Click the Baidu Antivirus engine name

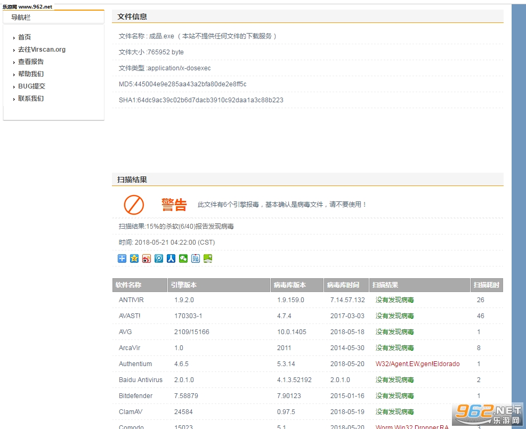141,380
